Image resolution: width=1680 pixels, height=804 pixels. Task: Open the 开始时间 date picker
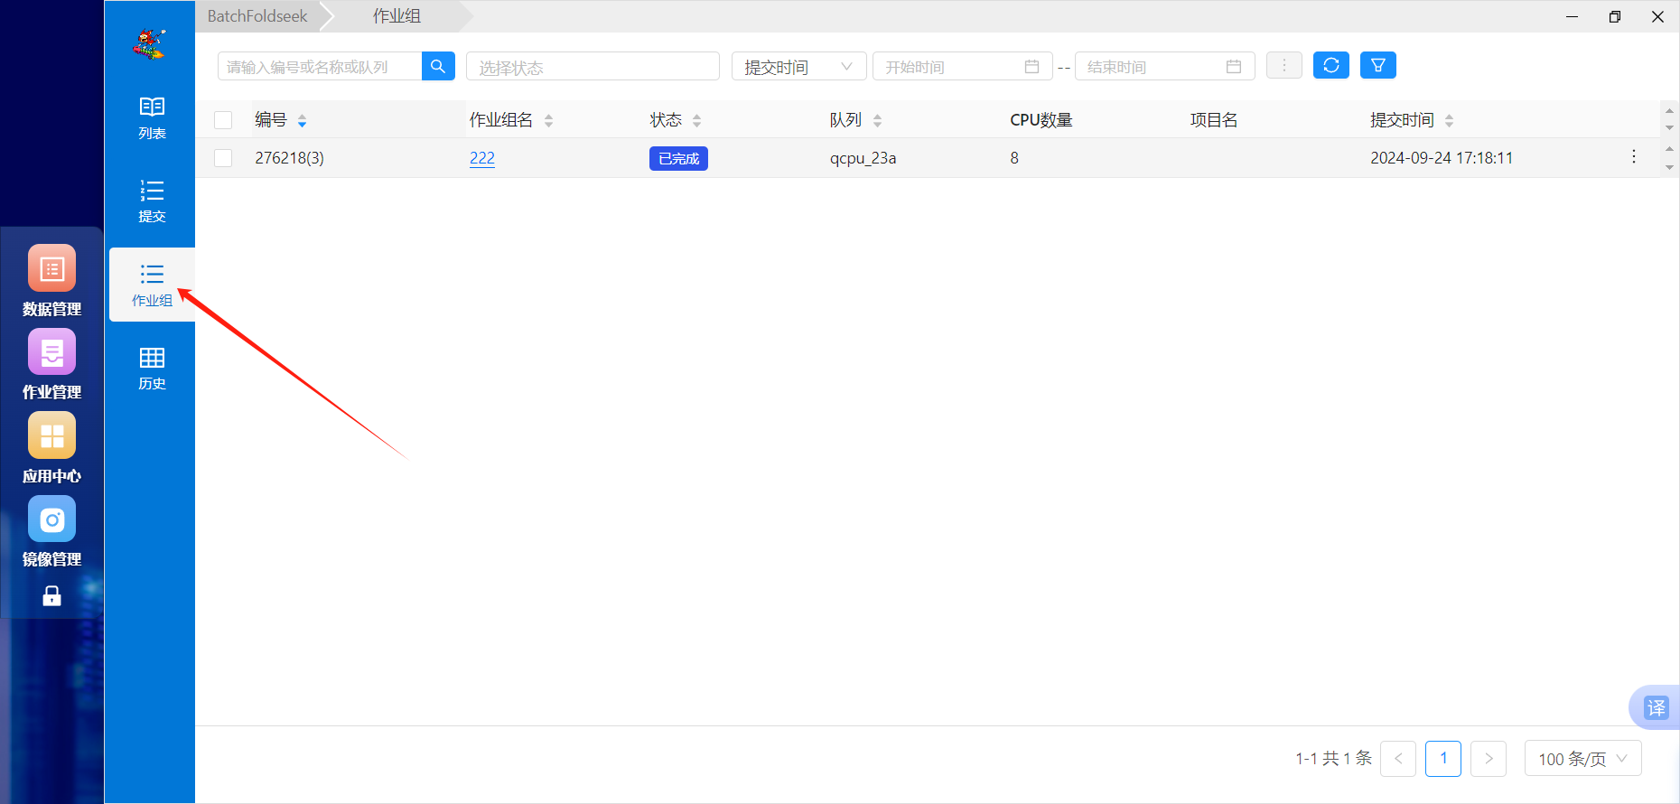(x=962, y=66)
